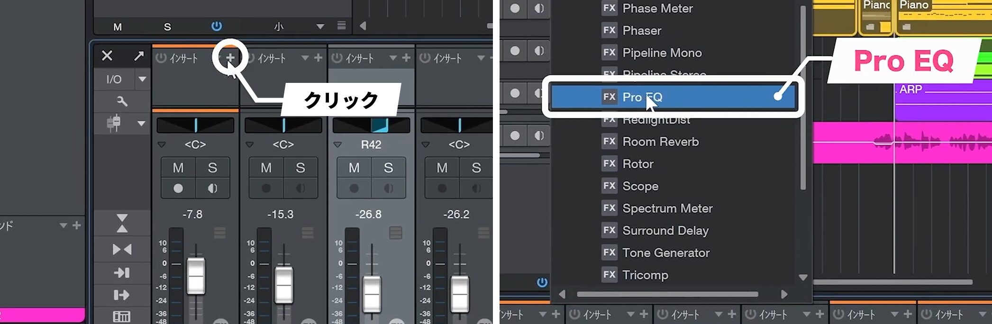Select Tricomp in the FX list
This screenshot has width=992, height=324.
(x=645, y=275)
